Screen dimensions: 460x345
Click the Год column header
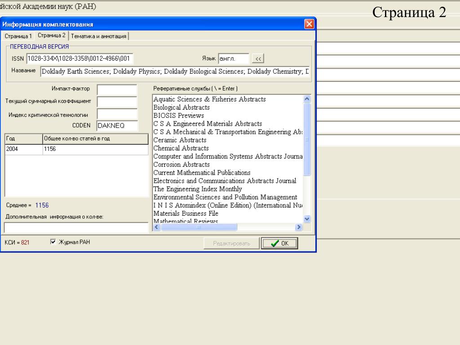click(24, 139)
